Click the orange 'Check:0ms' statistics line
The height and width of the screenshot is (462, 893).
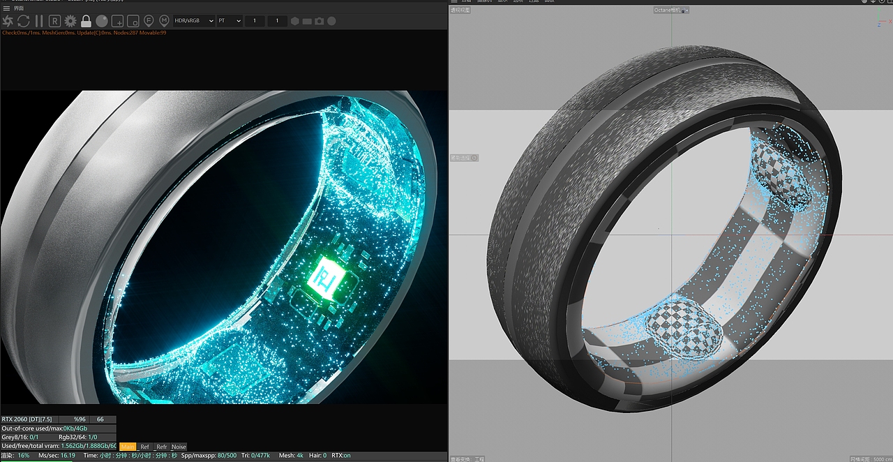84,33
